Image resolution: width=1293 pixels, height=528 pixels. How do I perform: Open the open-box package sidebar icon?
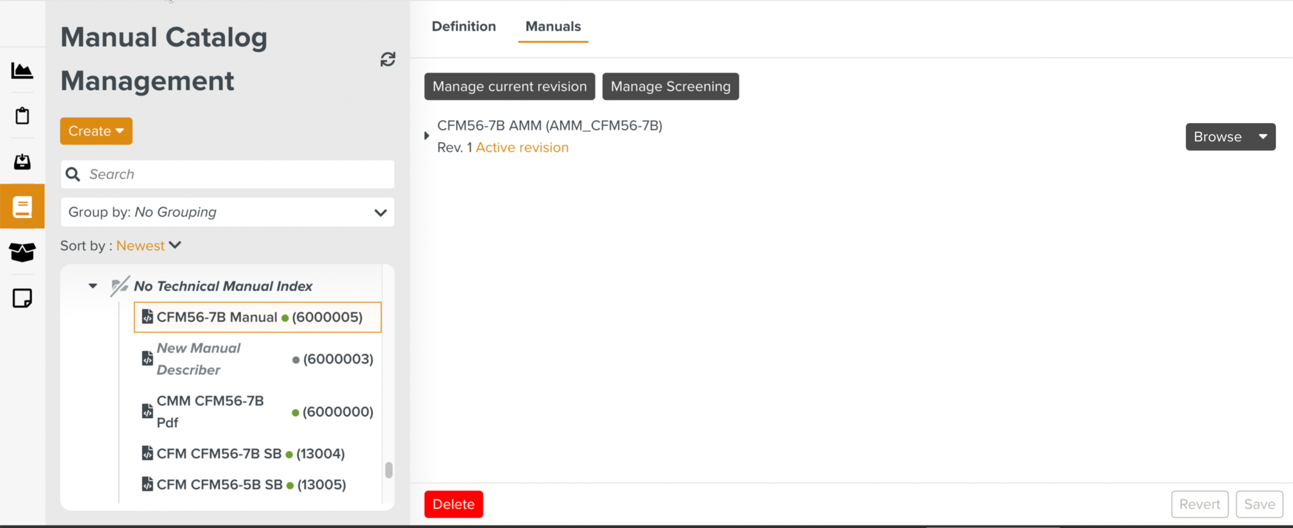pyautogui.click(x=22, y=252)
